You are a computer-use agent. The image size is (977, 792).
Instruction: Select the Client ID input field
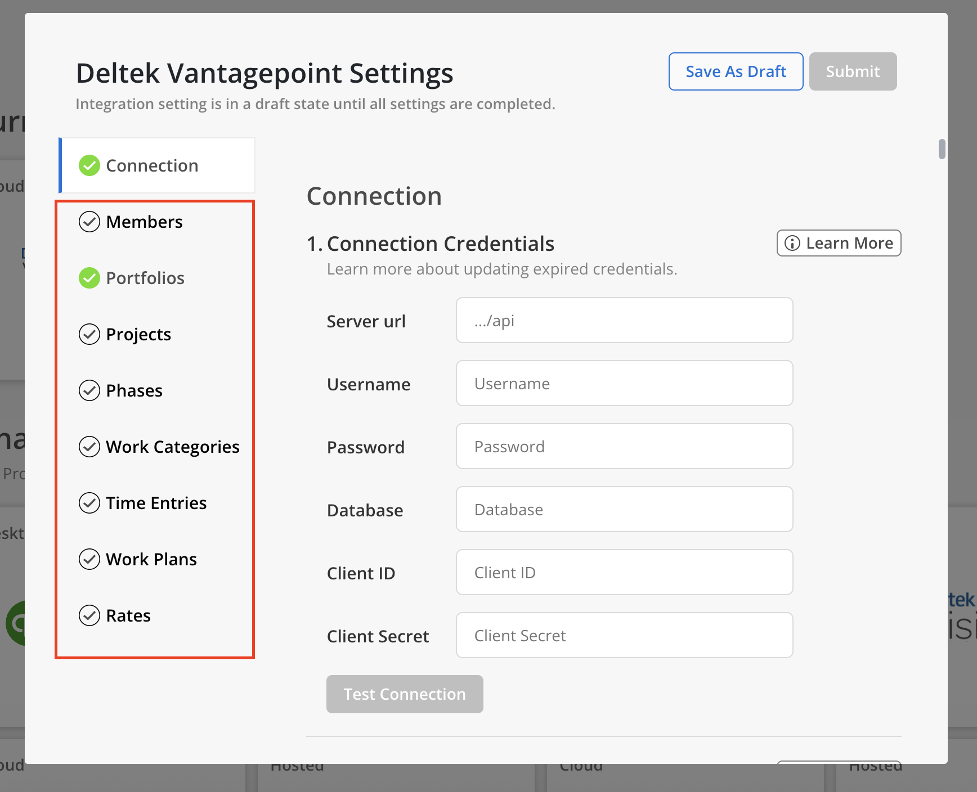click(624, 572)
